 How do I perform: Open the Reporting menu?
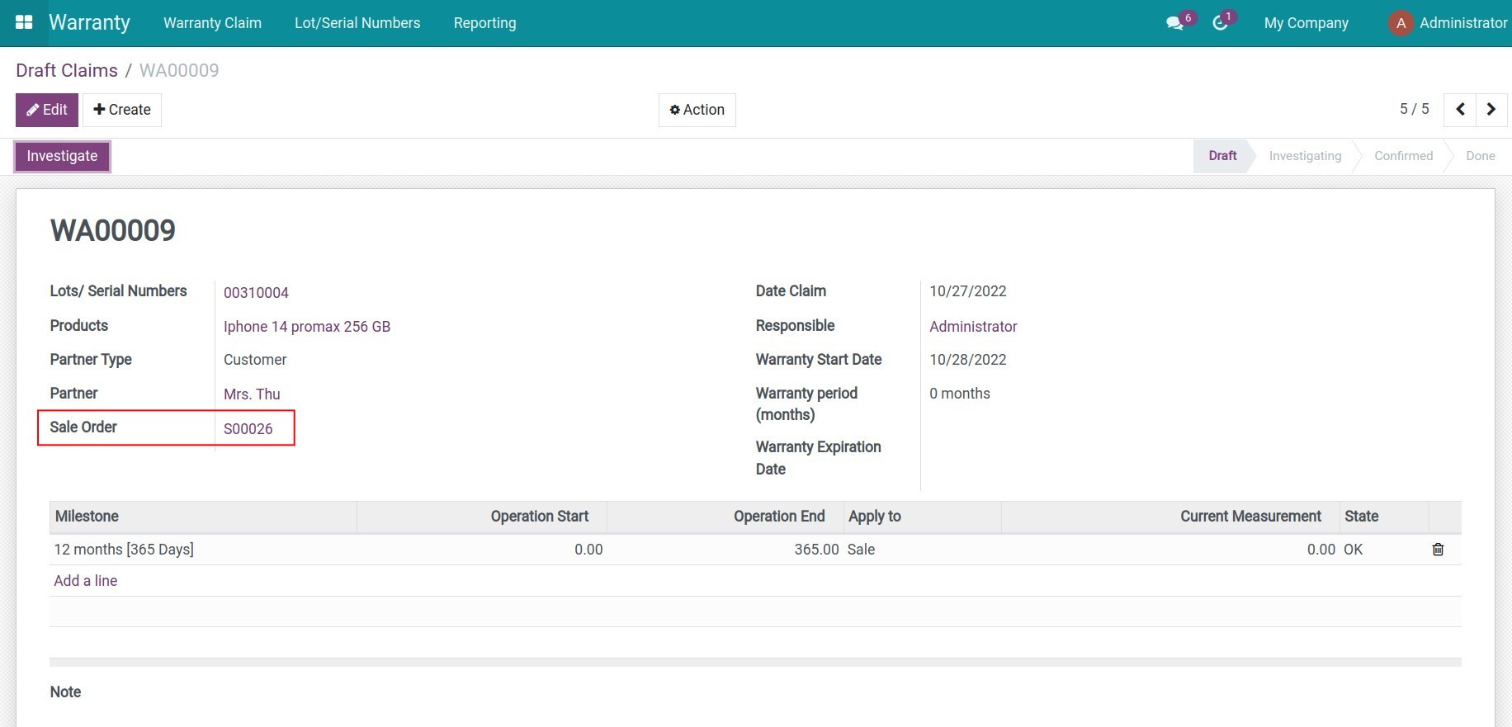coord(484,23)
